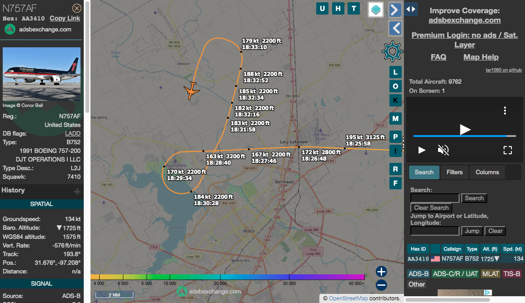Zoom out the map with minus button
Image resolution: width=525 pixels, height=303 pixels.
coord(381,285)
